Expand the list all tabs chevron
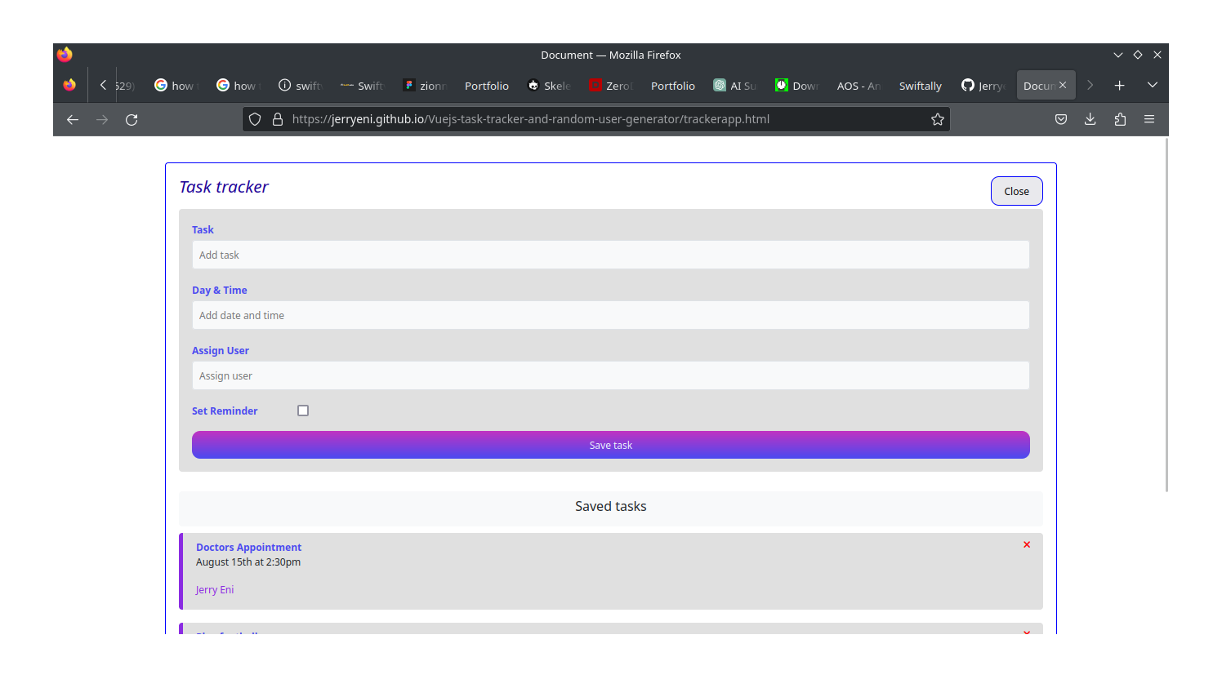 [1152, 85]
